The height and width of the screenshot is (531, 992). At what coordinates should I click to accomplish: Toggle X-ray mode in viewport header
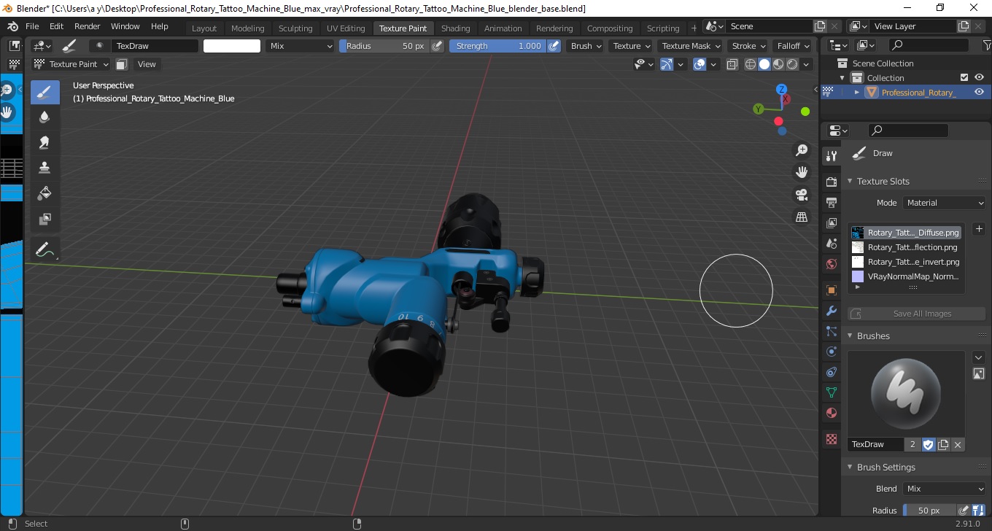point(732,64)
